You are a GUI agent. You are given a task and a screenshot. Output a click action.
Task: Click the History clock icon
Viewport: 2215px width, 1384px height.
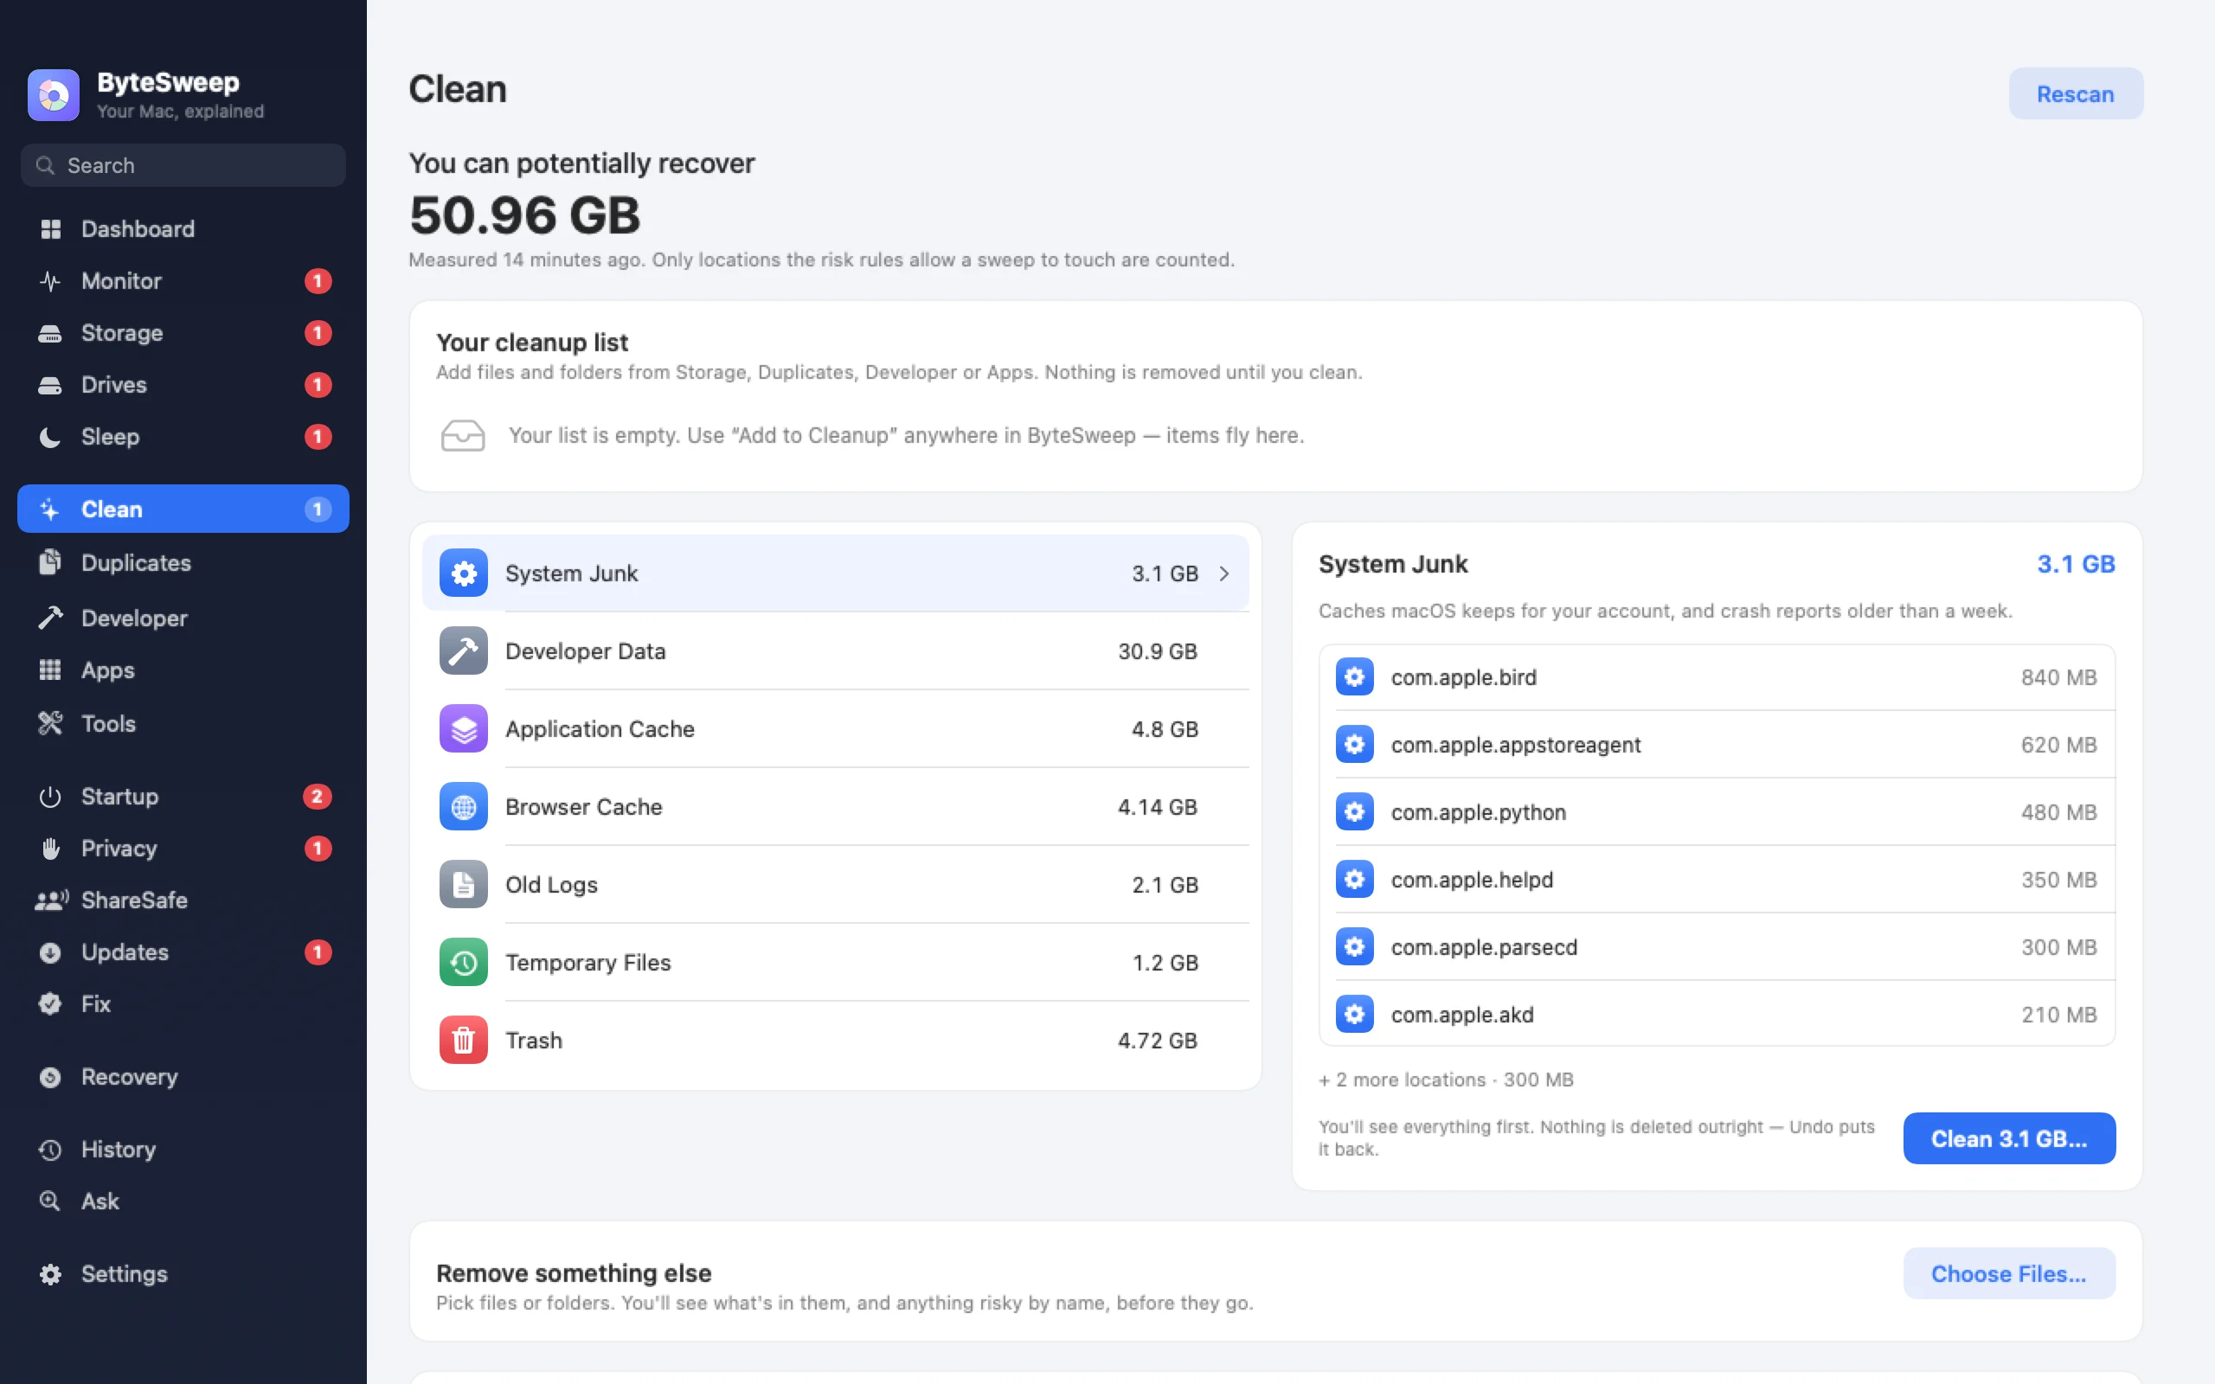[50, 1150]
